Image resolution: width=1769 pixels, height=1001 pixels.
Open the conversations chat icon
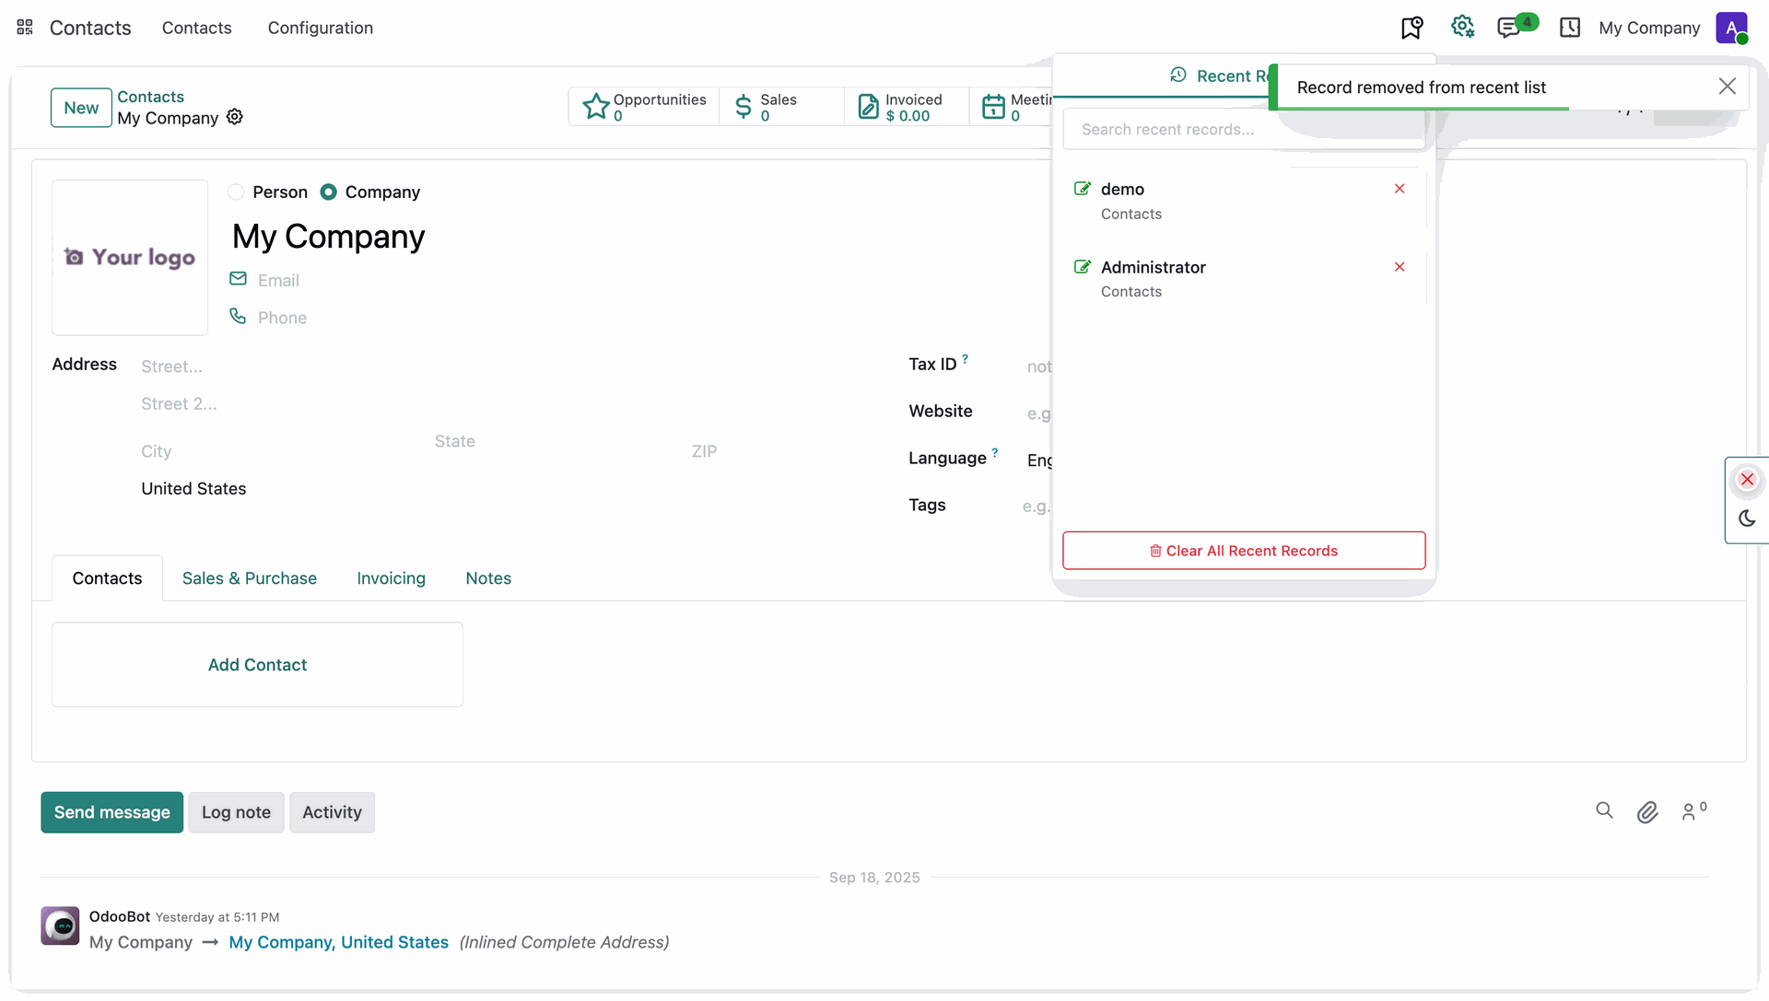tap(1509, 28)
